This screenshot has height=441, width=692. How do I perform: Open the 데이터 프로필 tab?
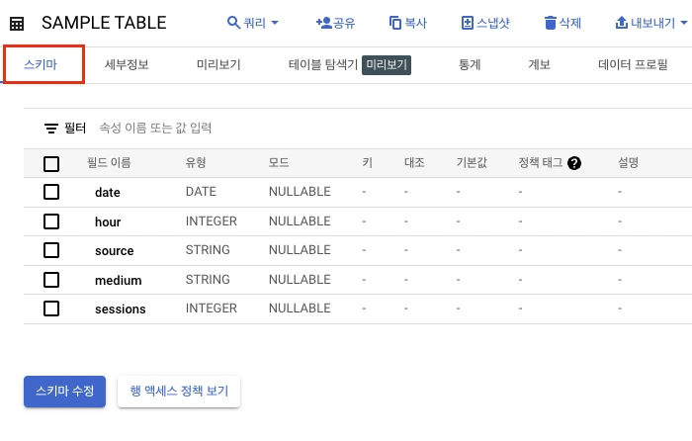click(633, 65)
